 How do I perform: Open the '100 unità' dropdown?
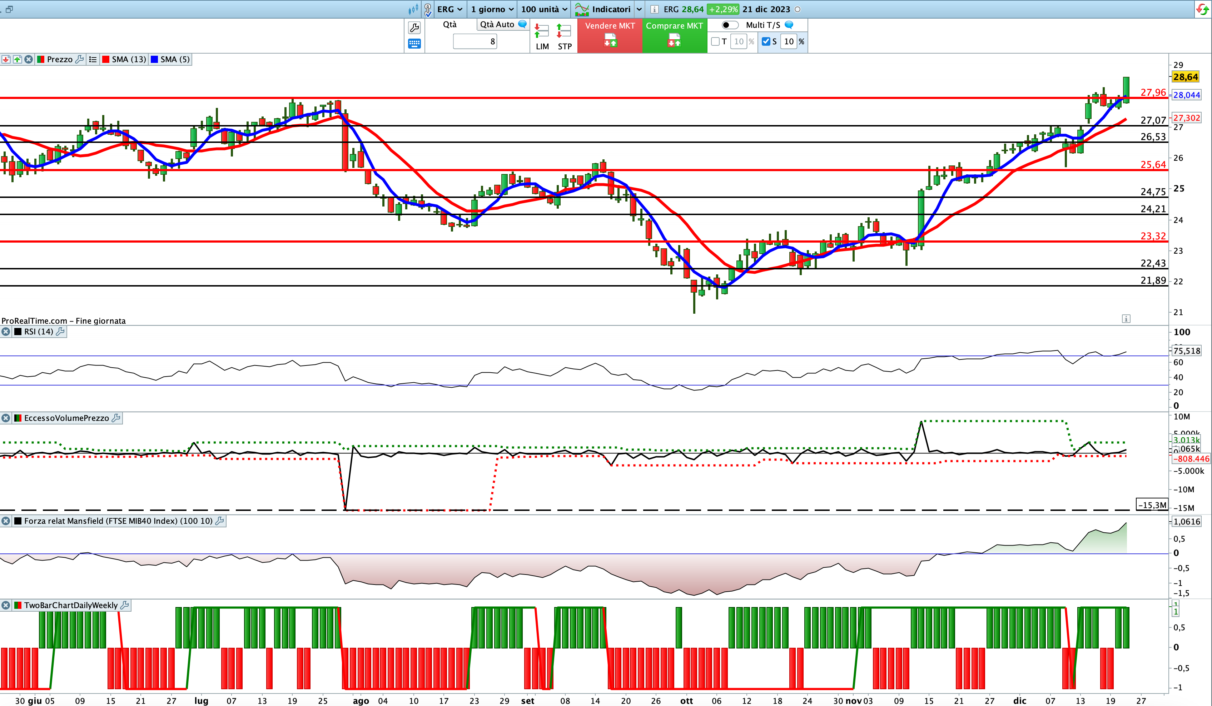coord(544,9)
